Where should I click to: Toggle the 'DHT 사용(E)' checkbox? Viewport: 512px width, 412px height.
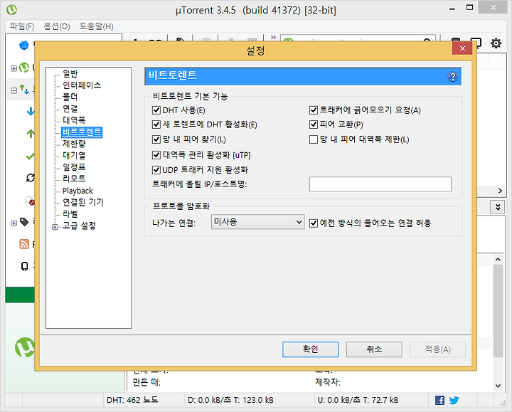coord(156,110)
